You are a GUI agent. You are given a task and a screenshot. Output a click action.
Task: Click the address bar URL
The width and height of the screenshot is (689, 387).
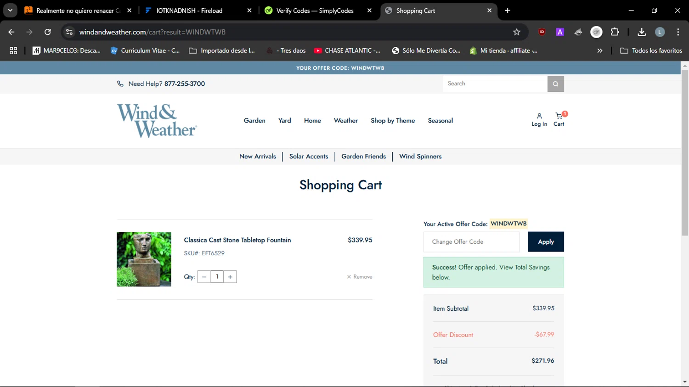click(152, 32)
